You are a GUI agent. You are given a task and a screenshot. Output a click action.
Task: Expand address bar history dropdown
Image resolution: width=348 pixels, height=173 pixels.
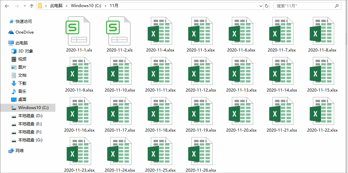coord(261,6)
